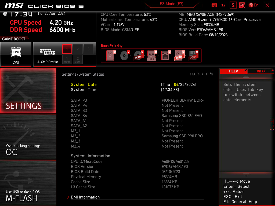Enable A-XMP profile 1
Screen dimensions: 275x206
click(x=67, y=49)
